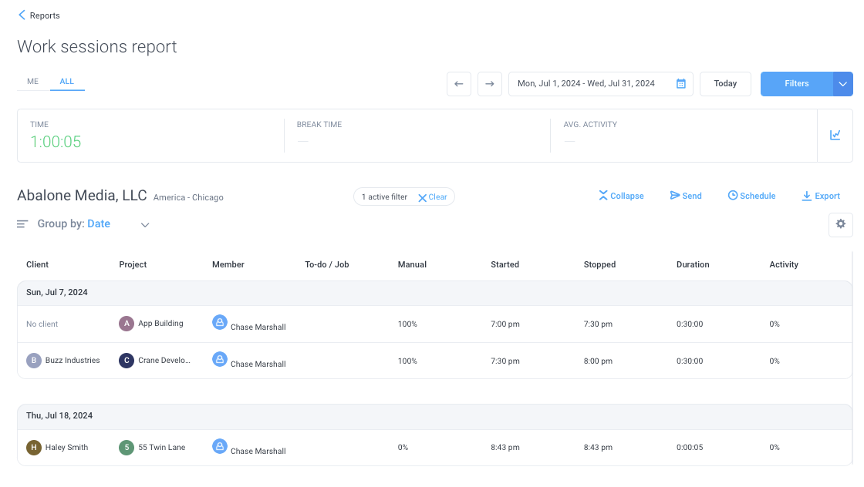This screenshot has width=864, height=487.
Task: Schedule the report
Action: (751, 196)
